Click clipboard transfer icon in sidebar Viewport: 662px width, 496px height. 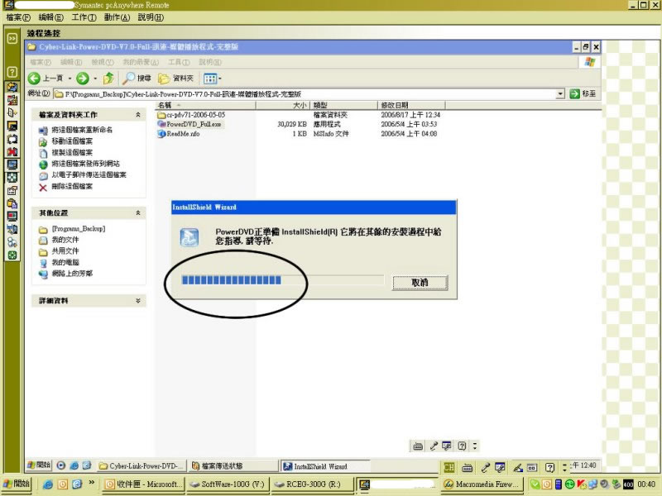coord(12,203)
